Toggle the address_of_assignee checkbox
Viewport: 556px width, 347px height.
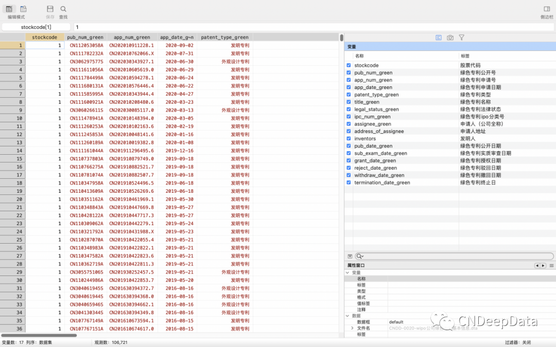(349, 131)
